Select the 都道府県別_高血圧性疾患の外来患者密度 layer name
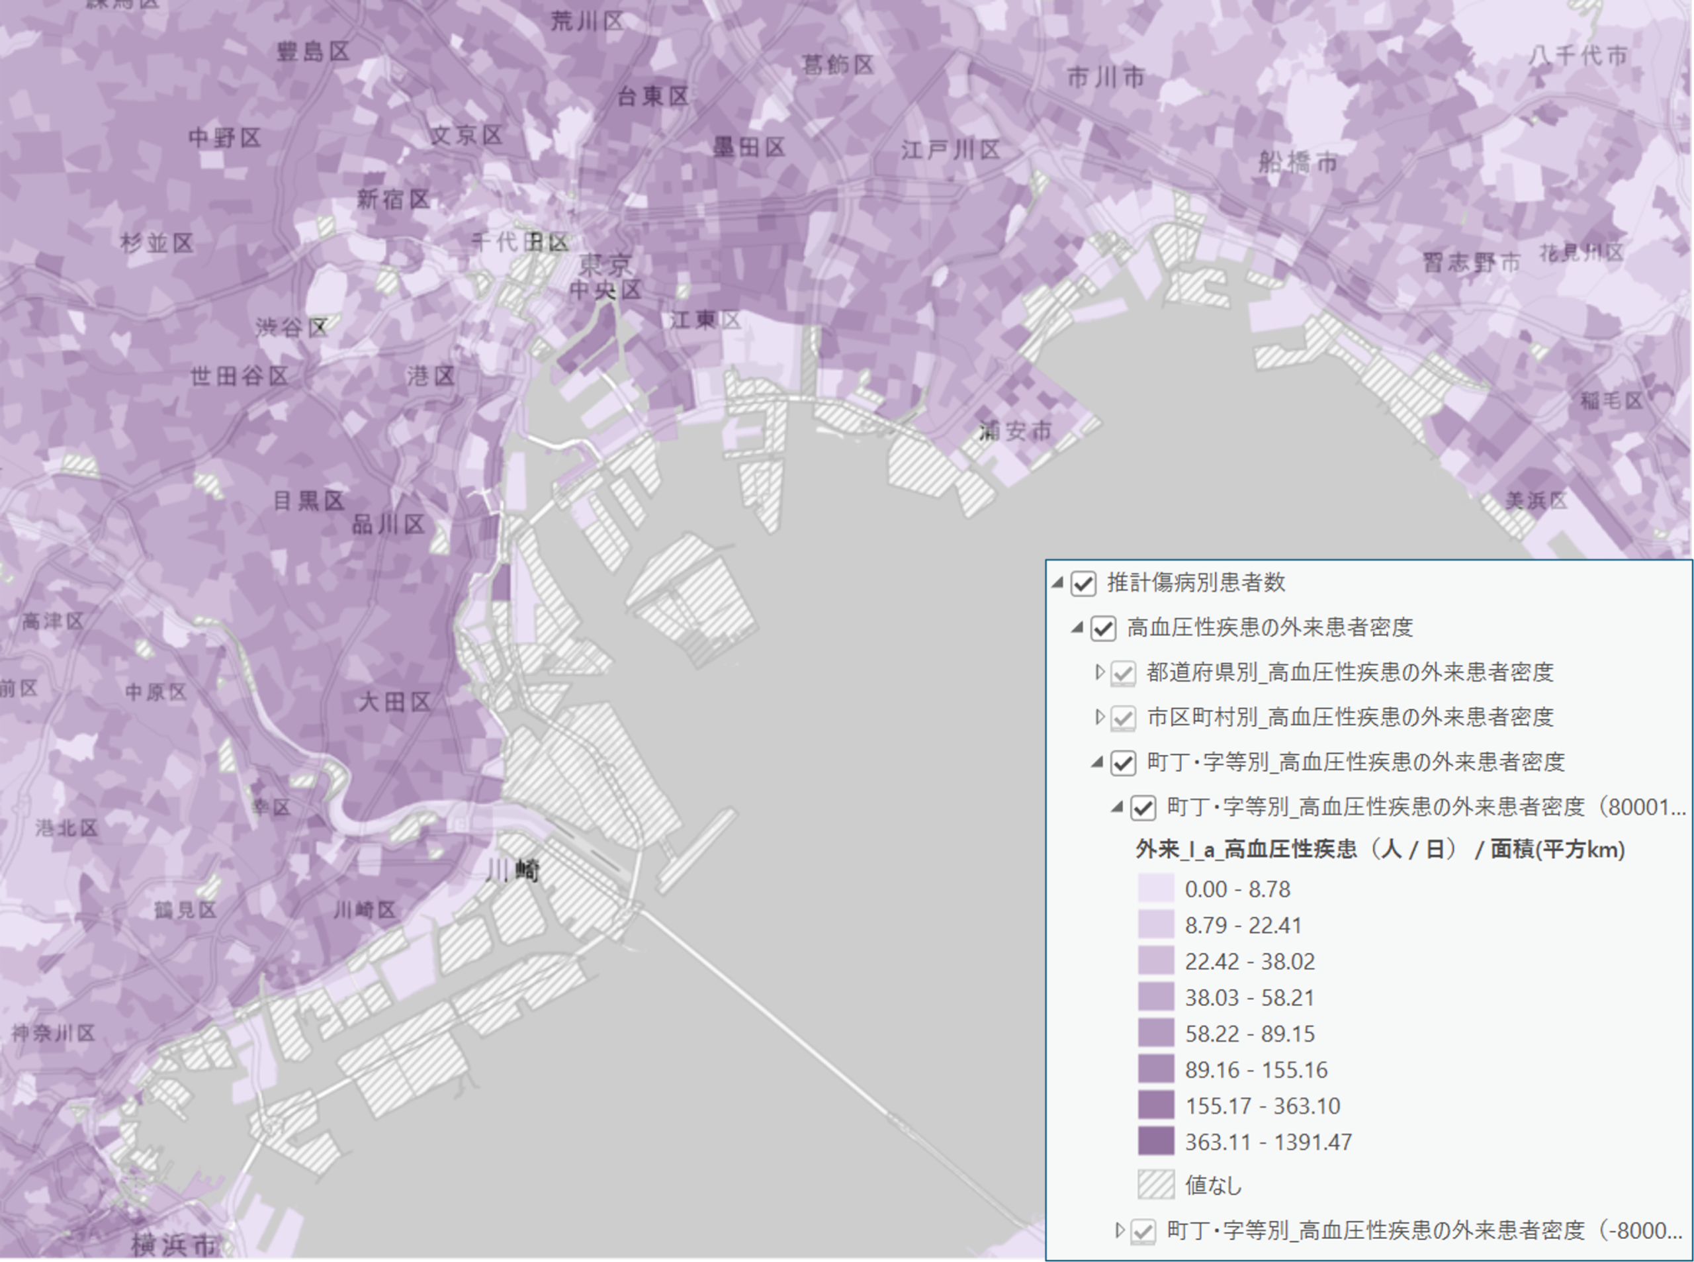1694x1262 pixels. tap(1349, 672)
